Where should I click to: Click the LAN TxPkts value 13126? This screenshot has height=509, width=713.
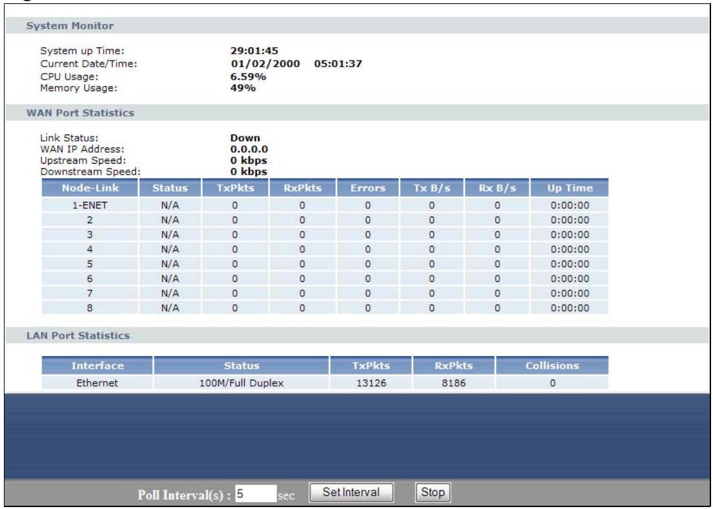coord(371,383)
